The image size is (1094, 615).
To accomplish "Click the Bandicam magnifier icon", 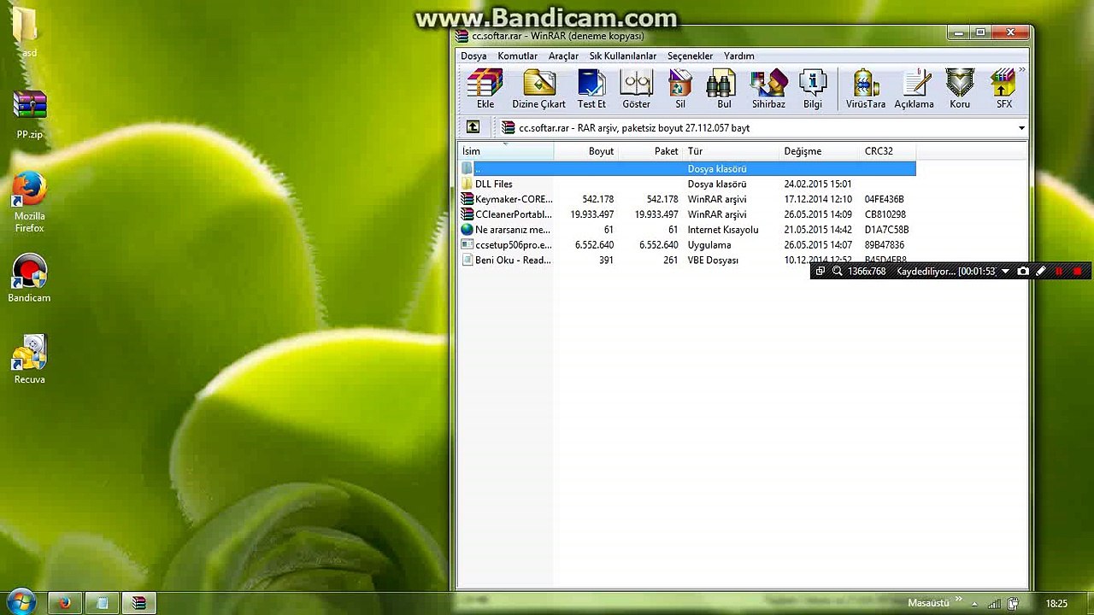I will click(838, 272).
